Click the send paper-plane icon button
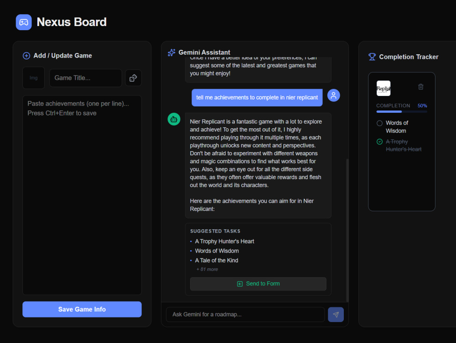Image resolution: width=456 pixels, height=343 pixels. tap(336, 315)
